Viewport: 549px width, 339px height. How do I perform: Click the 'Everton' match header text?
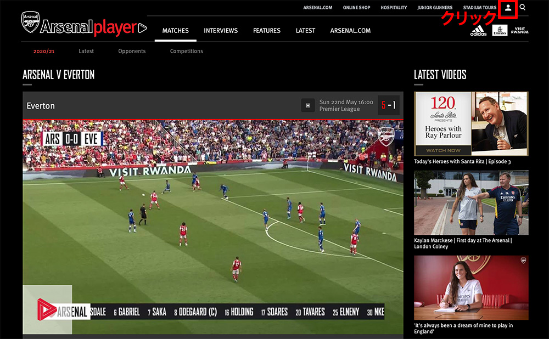(x=41, y=106)
